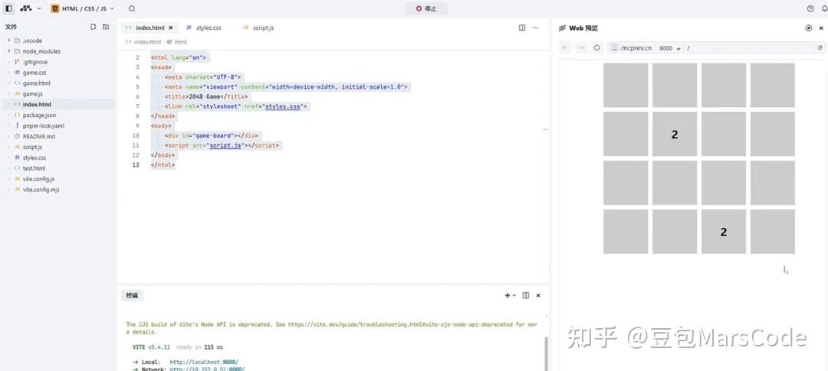Click the 2 tile in bottom row
Screen dimensions: 828x371
click(x=724, y=231)
